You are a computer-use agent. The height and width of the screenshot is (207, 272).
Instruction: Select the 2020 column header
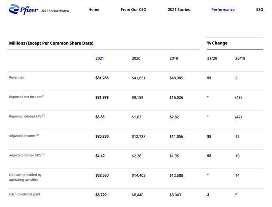click(136, 59)
